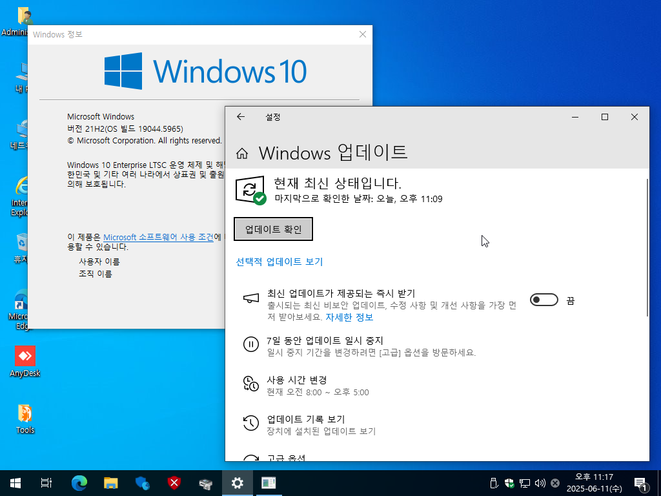Launch Microsoft Edge from the taskbar
The height and width of the screenshot is (496, 661).
79,483
